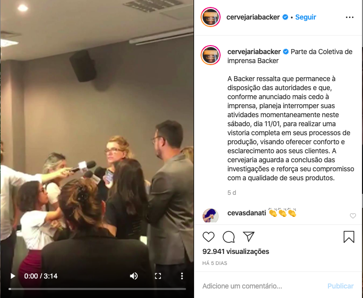Open cervejariabacker username in caption
The width and height of the screenshot is (363, 298).
pyautogui.click(x=254, y=52)
